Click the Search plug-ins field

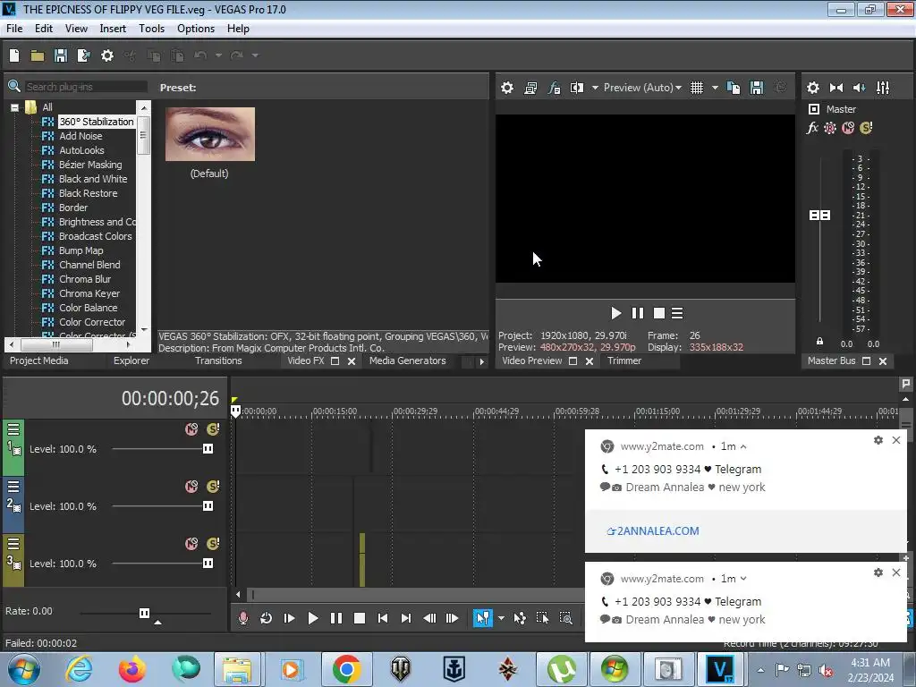click(85, 87)
